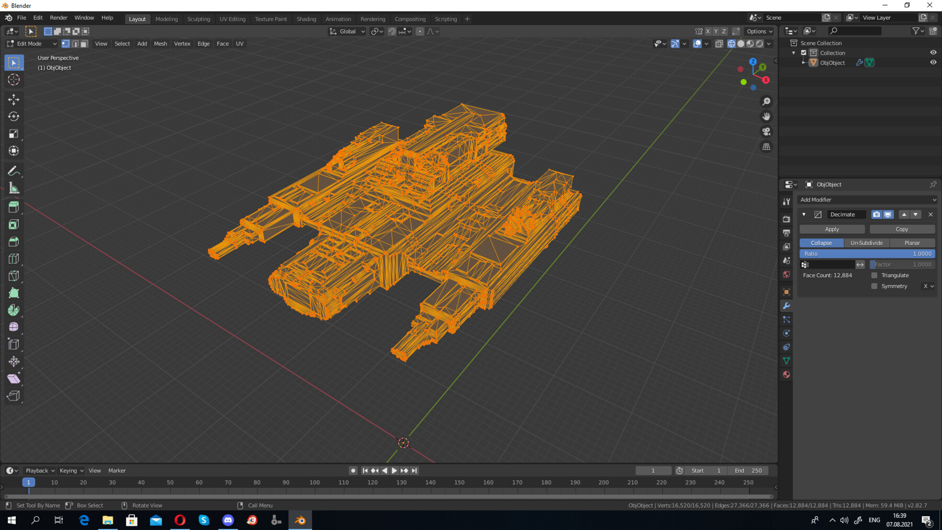
Task: Open Blender from the Windows taskbar
Action: (x=299, y=520)
